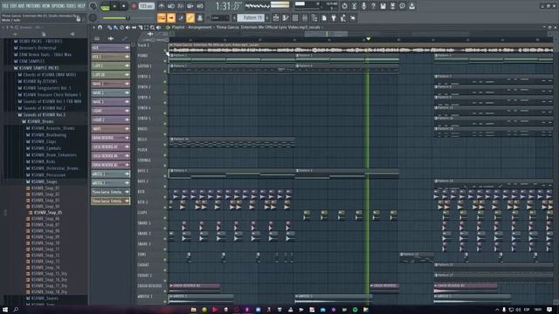The image size is (559, 314).
Task: Click the save project disk icon
Action: [x=383, y=6]
